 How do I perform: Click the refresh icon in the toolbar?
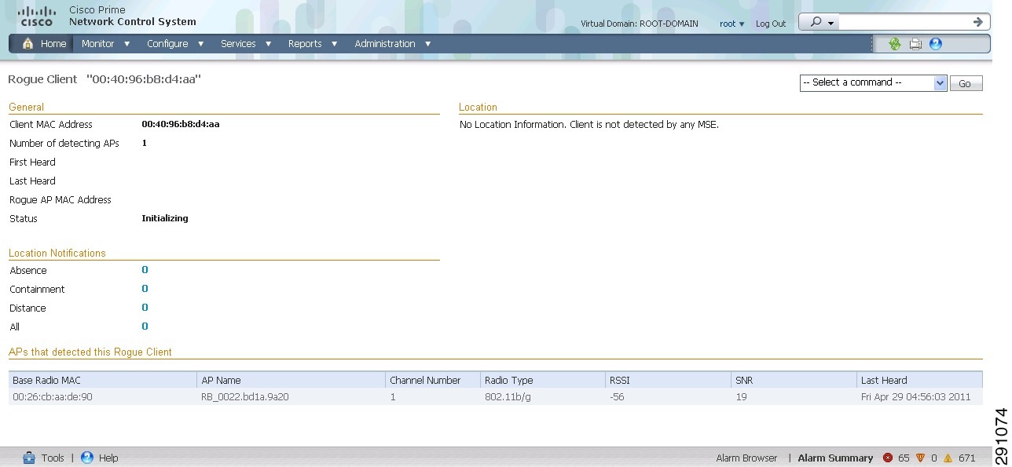point(894,44)
